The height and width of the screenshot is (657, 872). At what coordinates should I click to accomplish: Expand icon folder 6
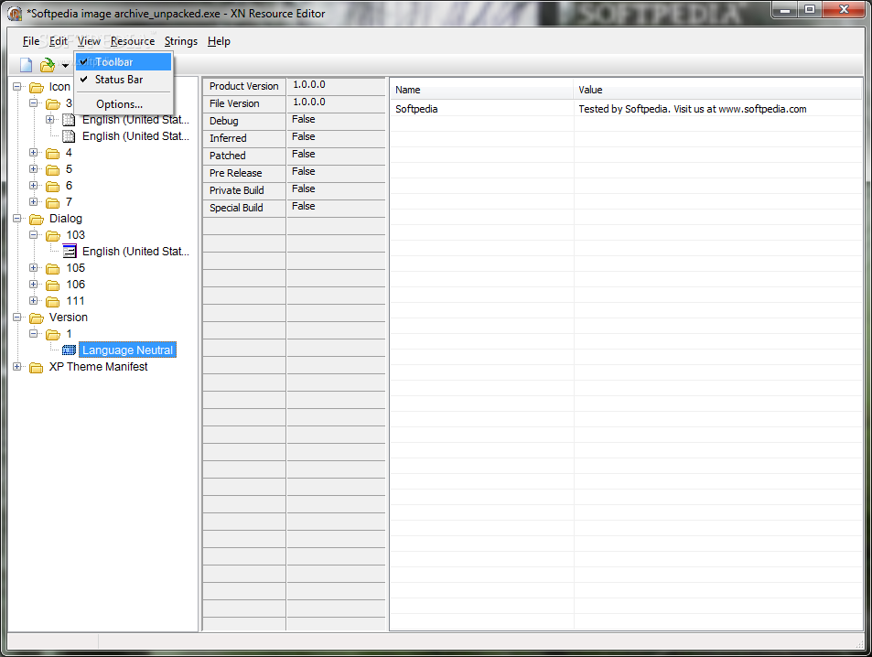coord(33,185)
